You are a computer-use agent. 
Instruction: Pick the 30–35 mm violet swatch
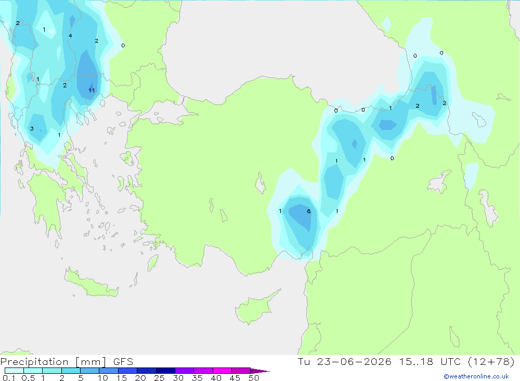pyautogui.click(x=185, y=371)
